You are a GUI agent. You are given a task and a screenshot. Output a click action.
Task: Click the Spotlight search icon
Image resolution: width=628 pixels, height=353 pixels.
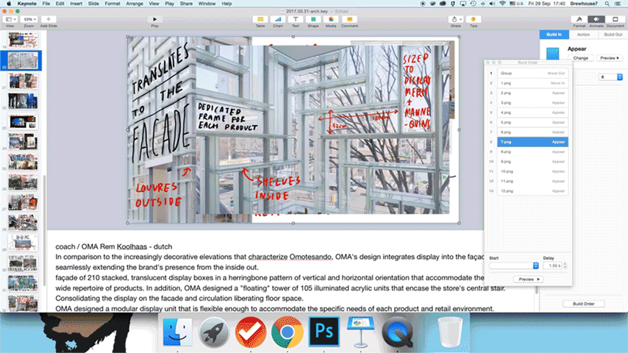[x=607, y=4]
